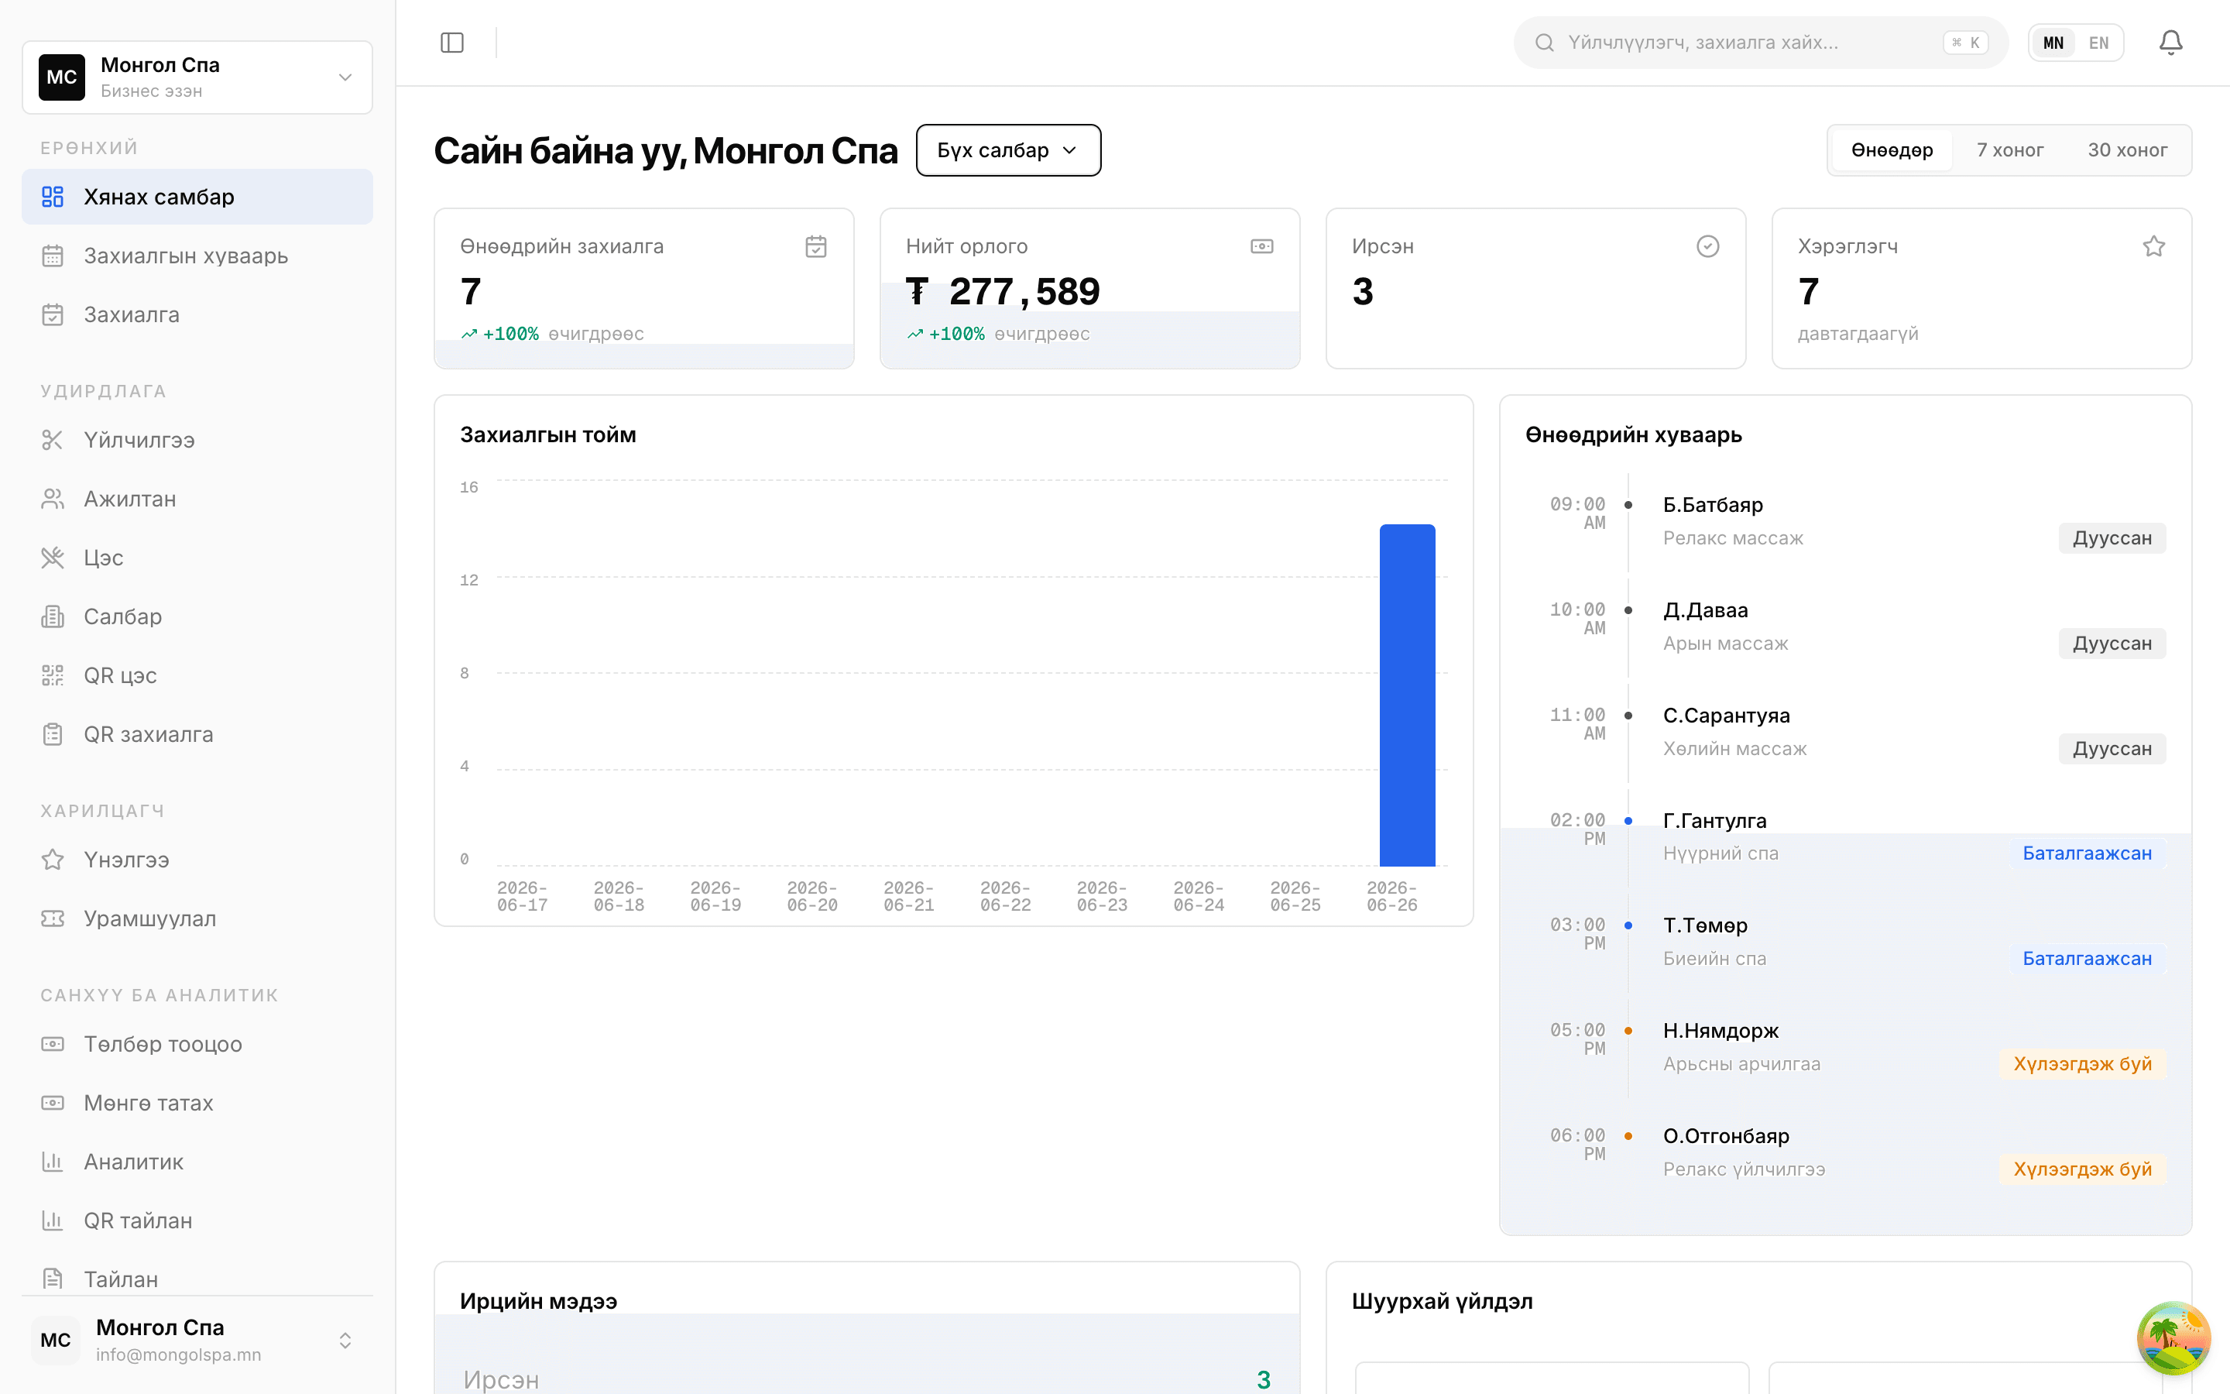Open the notifications bell

2170,43
